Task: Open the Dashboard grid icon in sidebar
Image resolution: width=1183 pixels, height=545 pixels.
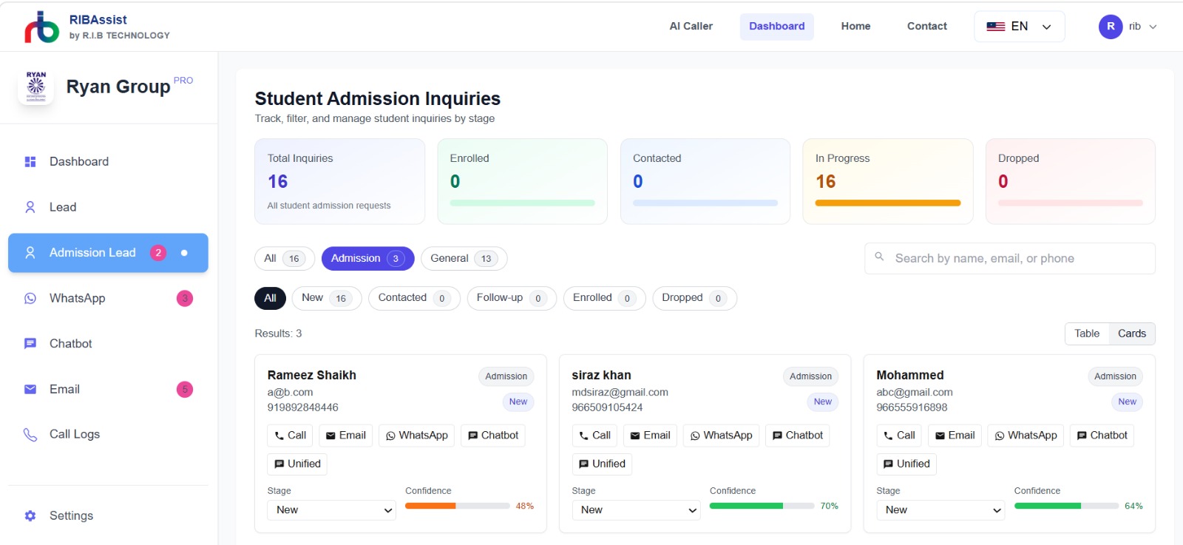Action: (x=30, y=162)
